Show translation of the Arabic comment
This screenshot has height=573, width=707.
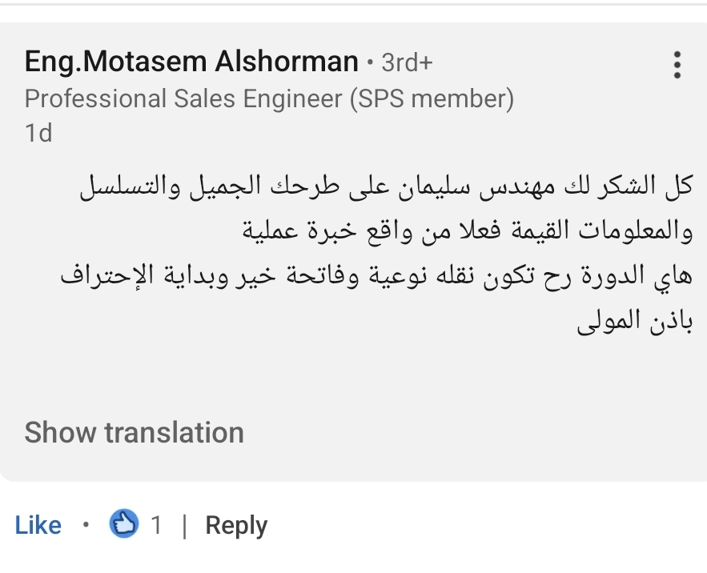[x=134, y=432]
